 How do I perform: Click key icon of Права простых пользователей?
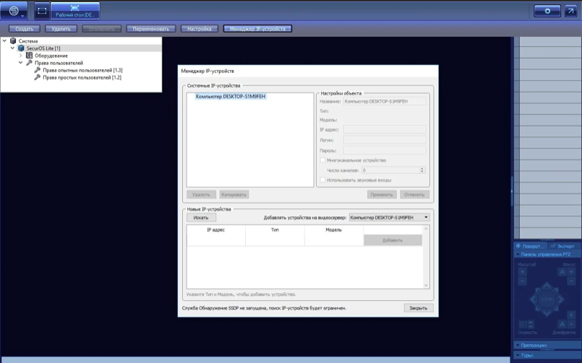(x=38, y=77)
